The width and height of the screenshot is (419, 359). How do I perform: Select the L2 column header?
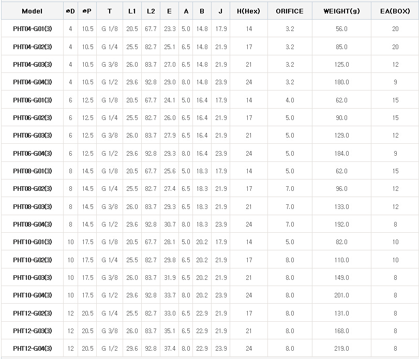coord(151,11)
